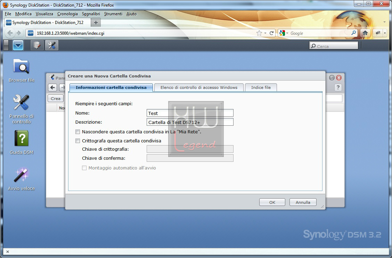
Task: Tick Nascondere questa cartella condivisa checkbox
Action: [78, 132]
